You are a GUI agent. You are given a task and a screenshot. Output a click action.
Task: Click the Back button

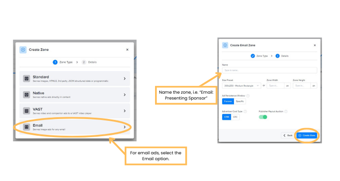click(287, 135)
